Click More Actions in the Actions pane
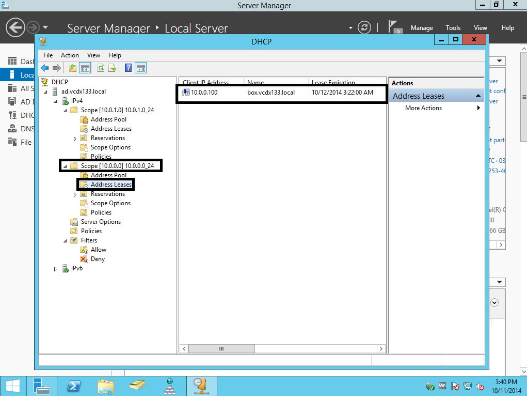This screenshot has height=396, width=527. 423,108
